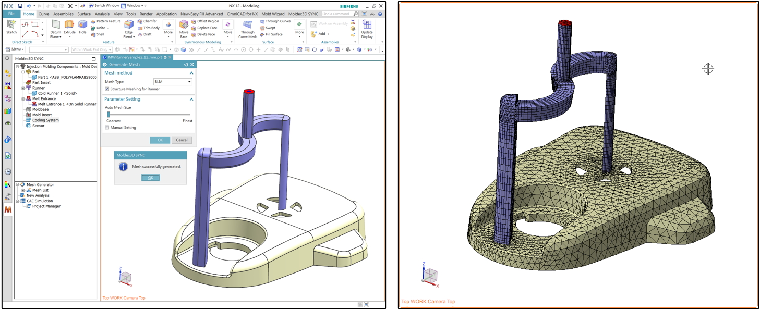Select the Unite boolean tool
Image resolution: width=760 pixels, height=310 pixels.
click(100, 28)
